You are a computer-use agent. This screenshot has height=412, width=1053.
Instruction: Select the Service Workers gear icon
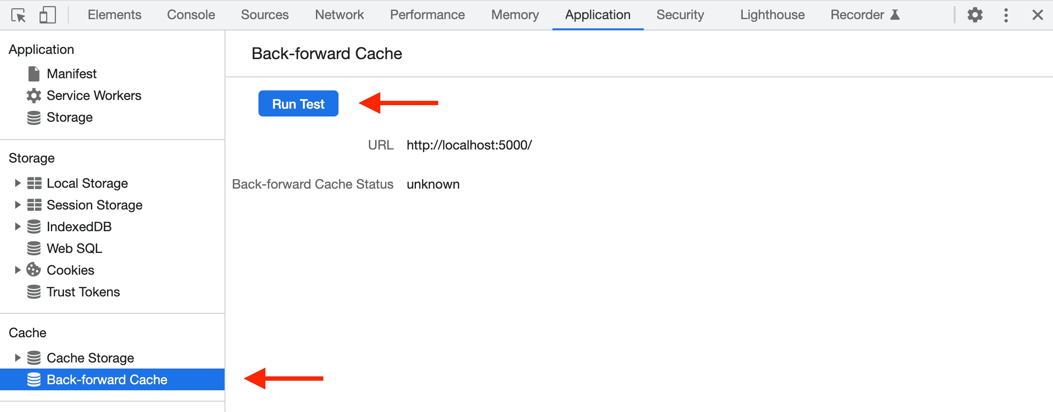coord(34,95)
